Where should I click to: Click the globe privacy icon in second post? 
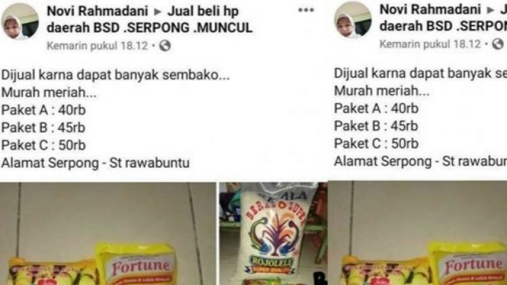(x=498, y=44)
